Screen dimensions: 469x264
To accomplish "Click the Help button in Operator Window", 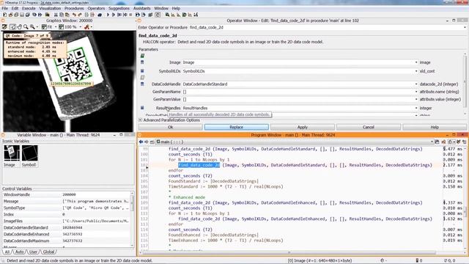I will [x=435, y=127].
